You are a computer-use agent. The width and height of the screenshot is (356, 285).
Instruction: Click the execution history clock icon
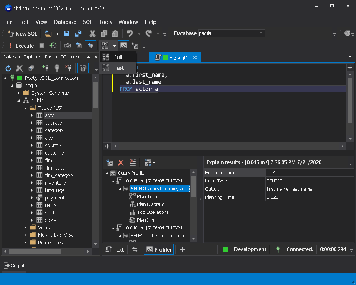pyautogui.click(x=53, y=46)
